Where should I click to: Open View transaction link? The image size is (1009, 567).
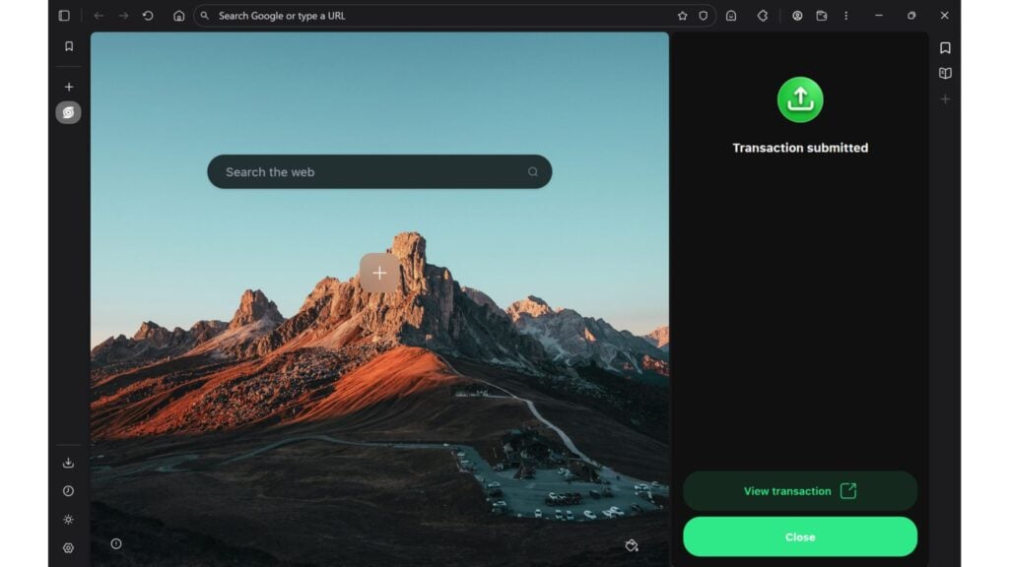point(800,491)
